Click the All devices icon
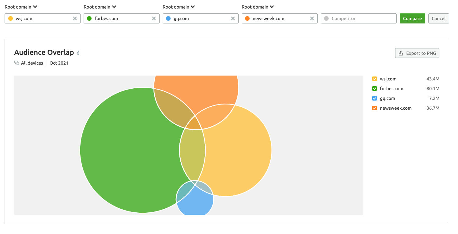Viewport: 458px width, 234px height. pyautogui.click(x=17, y=63)
